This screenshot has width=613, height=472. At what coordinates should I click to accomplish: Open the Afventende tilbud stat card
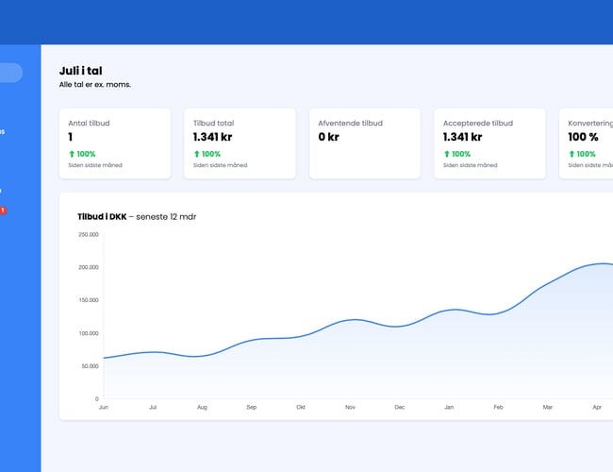tap(365, 143)
